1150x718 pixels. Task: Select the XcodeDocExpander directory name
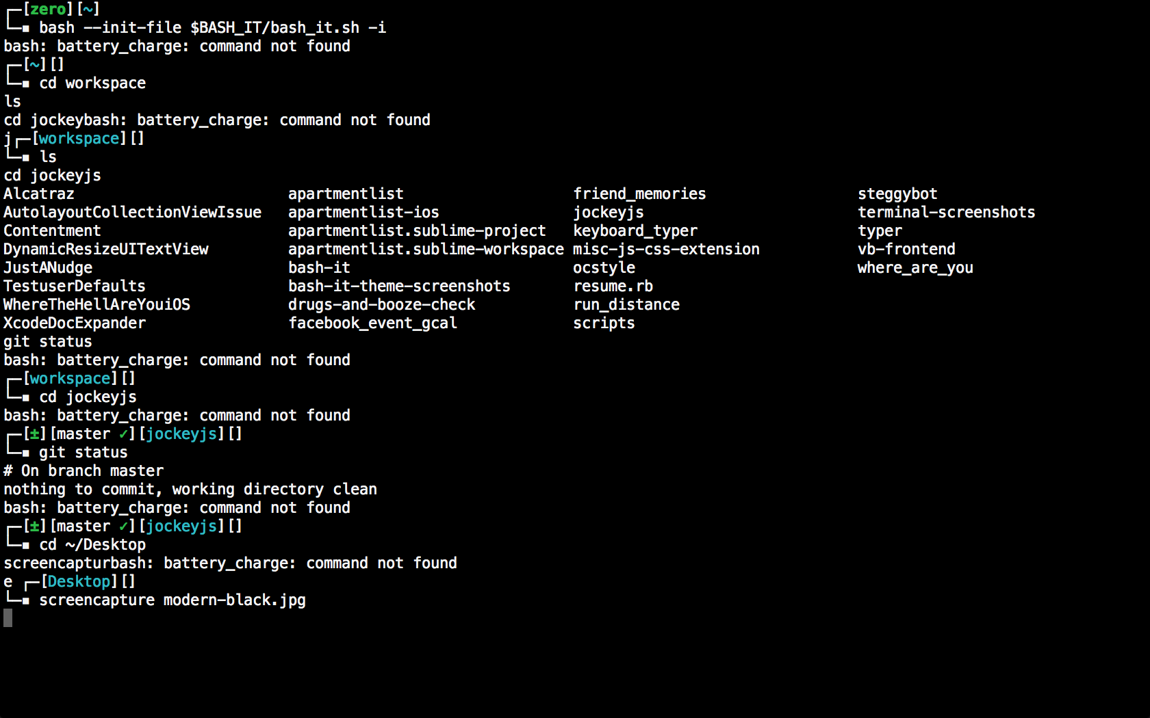tap(75, 323)
